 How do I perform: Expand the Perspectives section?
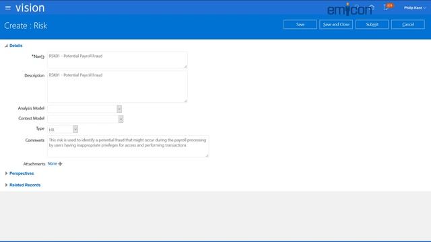(6, 173)
